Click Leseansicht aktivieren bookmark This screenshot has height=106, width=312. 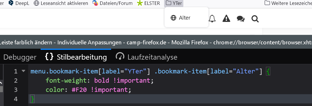(x=61, y=3)
